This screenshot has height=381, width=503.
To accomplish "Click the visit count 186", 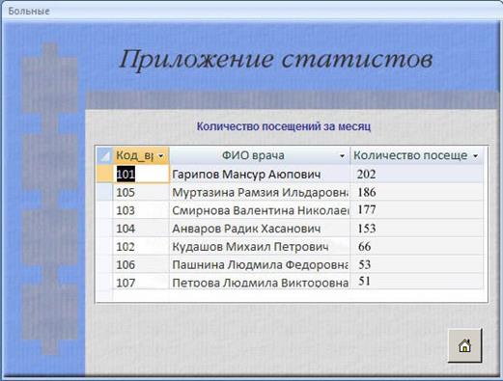I will [417, 192].
